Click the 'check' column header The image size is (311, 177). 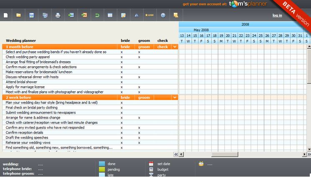pos(163,40)
